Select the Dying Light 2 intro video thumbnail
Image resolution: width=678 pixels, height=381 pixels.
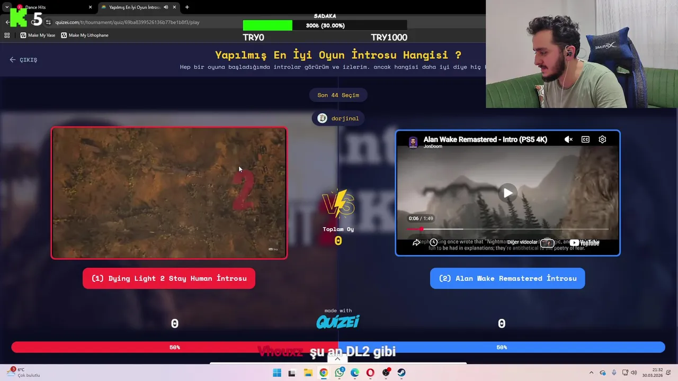pos(169,193)
